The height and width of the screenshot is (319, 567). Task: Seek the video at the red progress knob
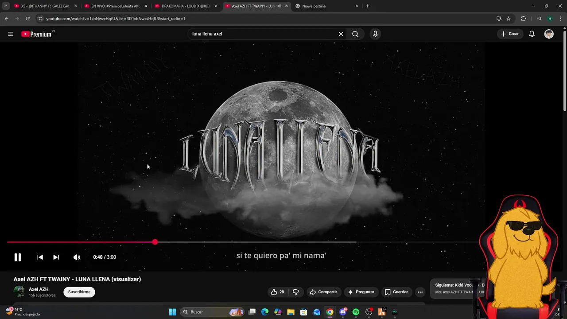(155, 242)
